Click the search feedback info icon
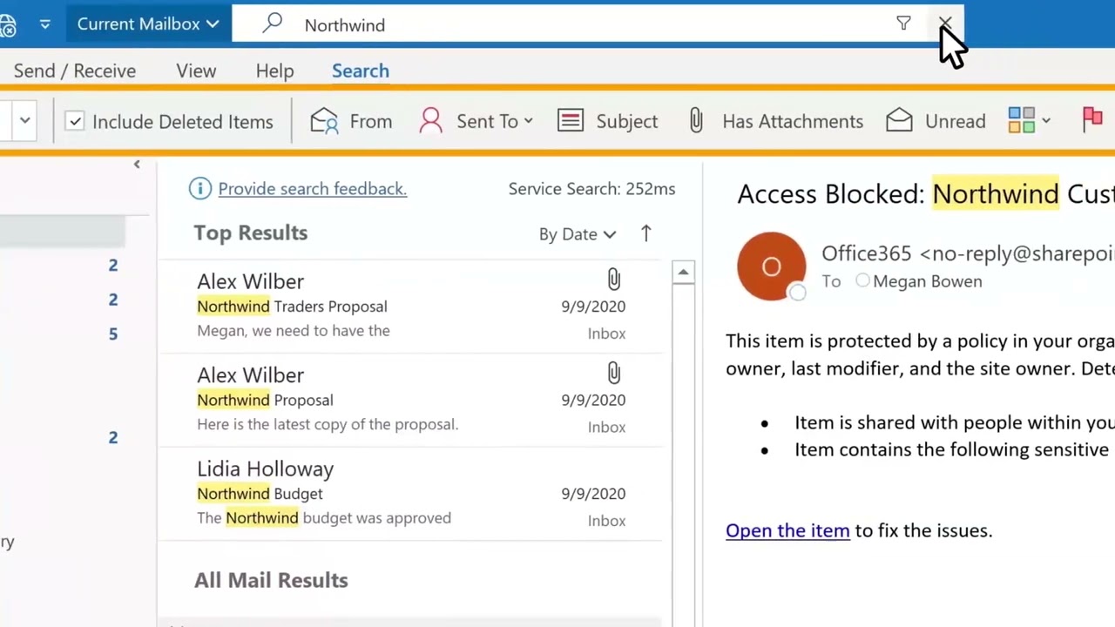Viewport: 1115px width, 627px height. (200, 188)
